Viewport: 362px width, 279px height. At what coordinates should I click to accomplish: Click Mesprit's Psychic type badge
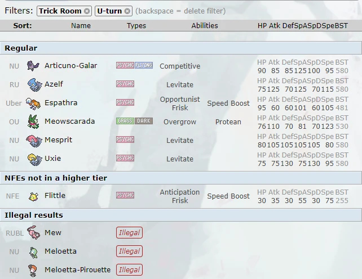click(125, 139)
